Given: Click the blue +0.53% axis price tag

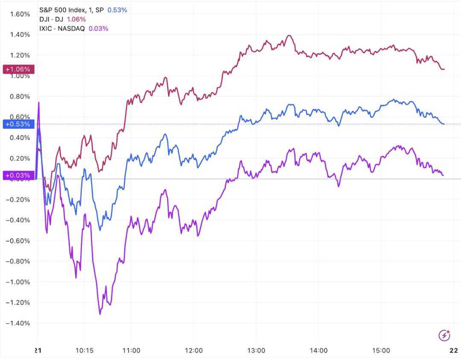Looking at the screenshot, I should tap(18, 124).
